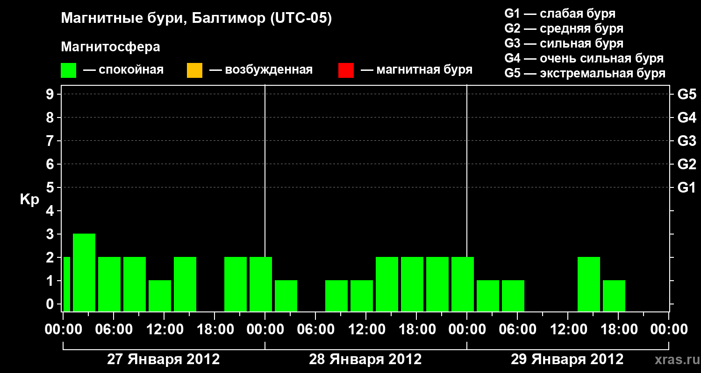Click the G2 label on the right axis
The image size is (701, 373).
coord(687,164)
